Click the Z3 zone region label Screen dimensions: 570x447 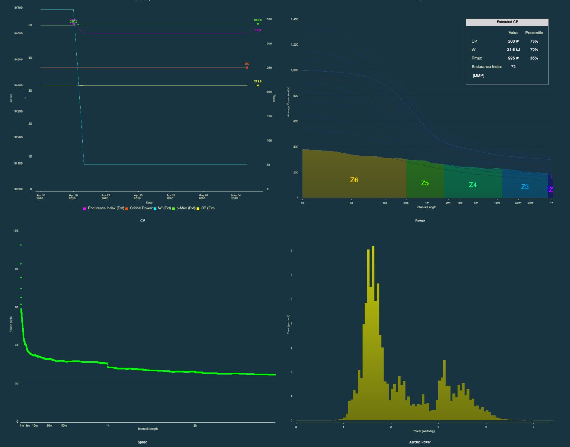point(525,187)
